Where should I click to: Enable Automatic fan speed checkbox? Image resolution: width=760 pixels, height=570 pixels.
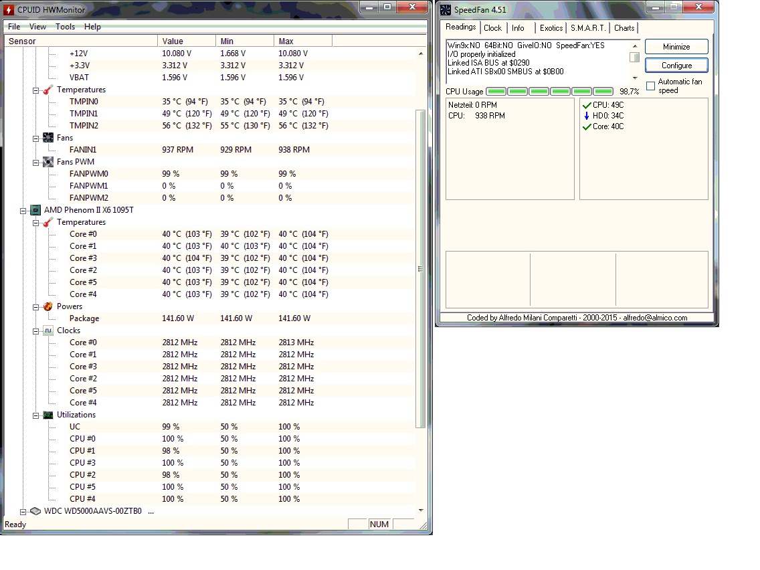(650, 86)
